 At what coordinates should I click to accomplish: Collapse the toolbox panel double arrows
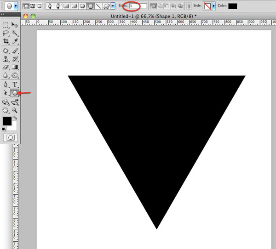pos(2,14)
